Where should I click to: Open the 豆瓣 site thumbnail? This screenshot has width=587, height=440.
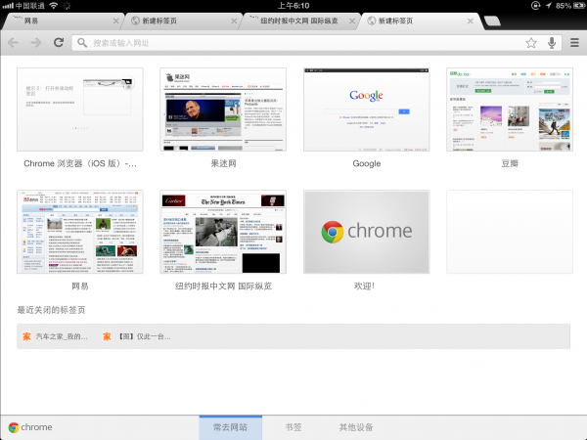pyautogui.click(x=510, y=110)
